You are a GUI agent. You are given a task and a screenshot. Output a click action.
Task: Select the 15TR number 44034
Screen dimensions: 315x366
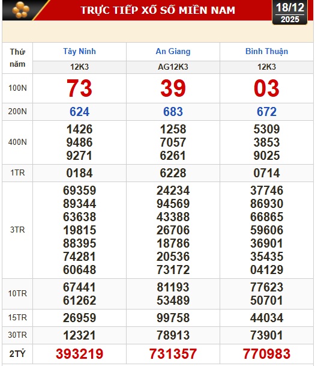(x=267, y=318)
